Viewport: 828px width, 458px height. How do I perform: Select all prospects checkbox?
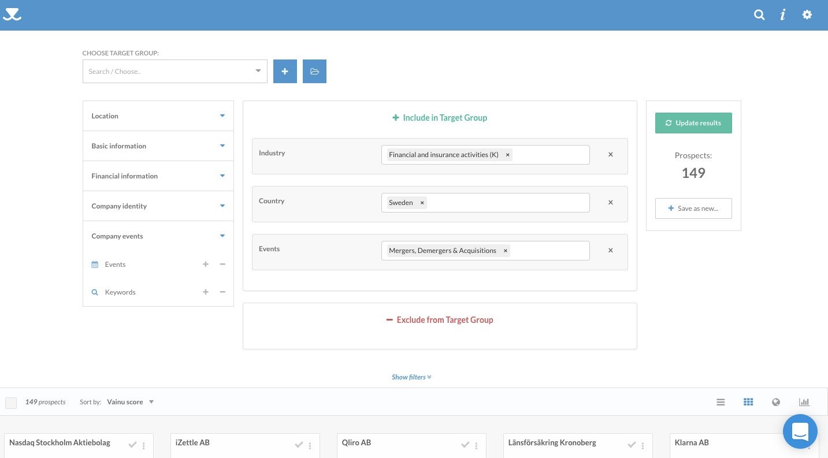tap(11, 403)
